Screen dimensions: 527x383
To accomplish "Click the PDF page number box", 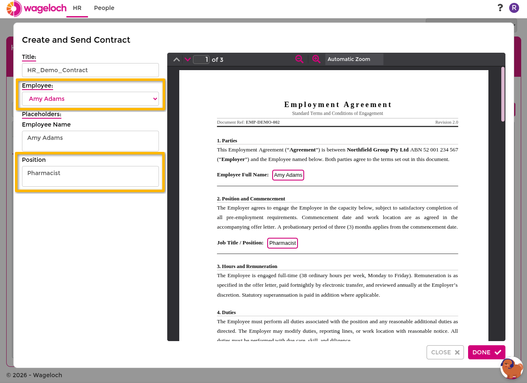I will [201, 59].
